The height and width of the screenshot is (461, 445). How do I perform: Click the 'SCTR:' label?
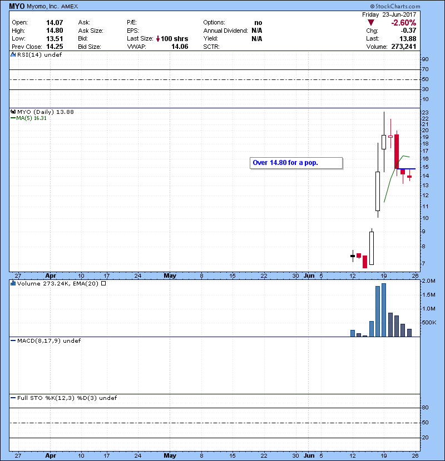pos(211,47)
